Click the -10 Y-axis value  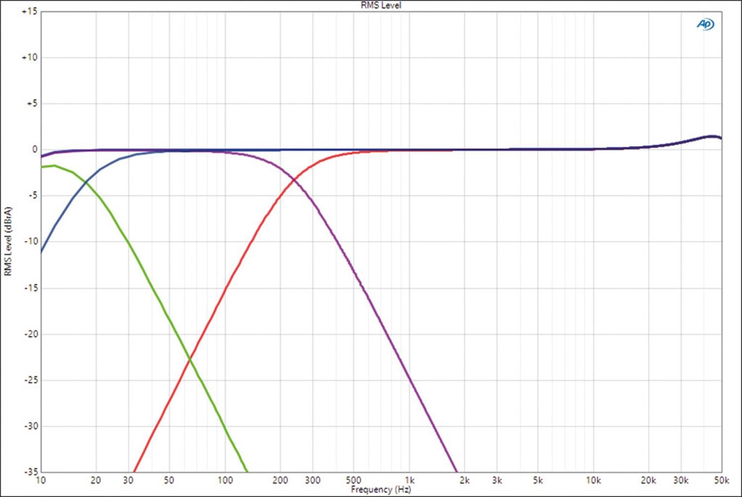tap(31, 241)
